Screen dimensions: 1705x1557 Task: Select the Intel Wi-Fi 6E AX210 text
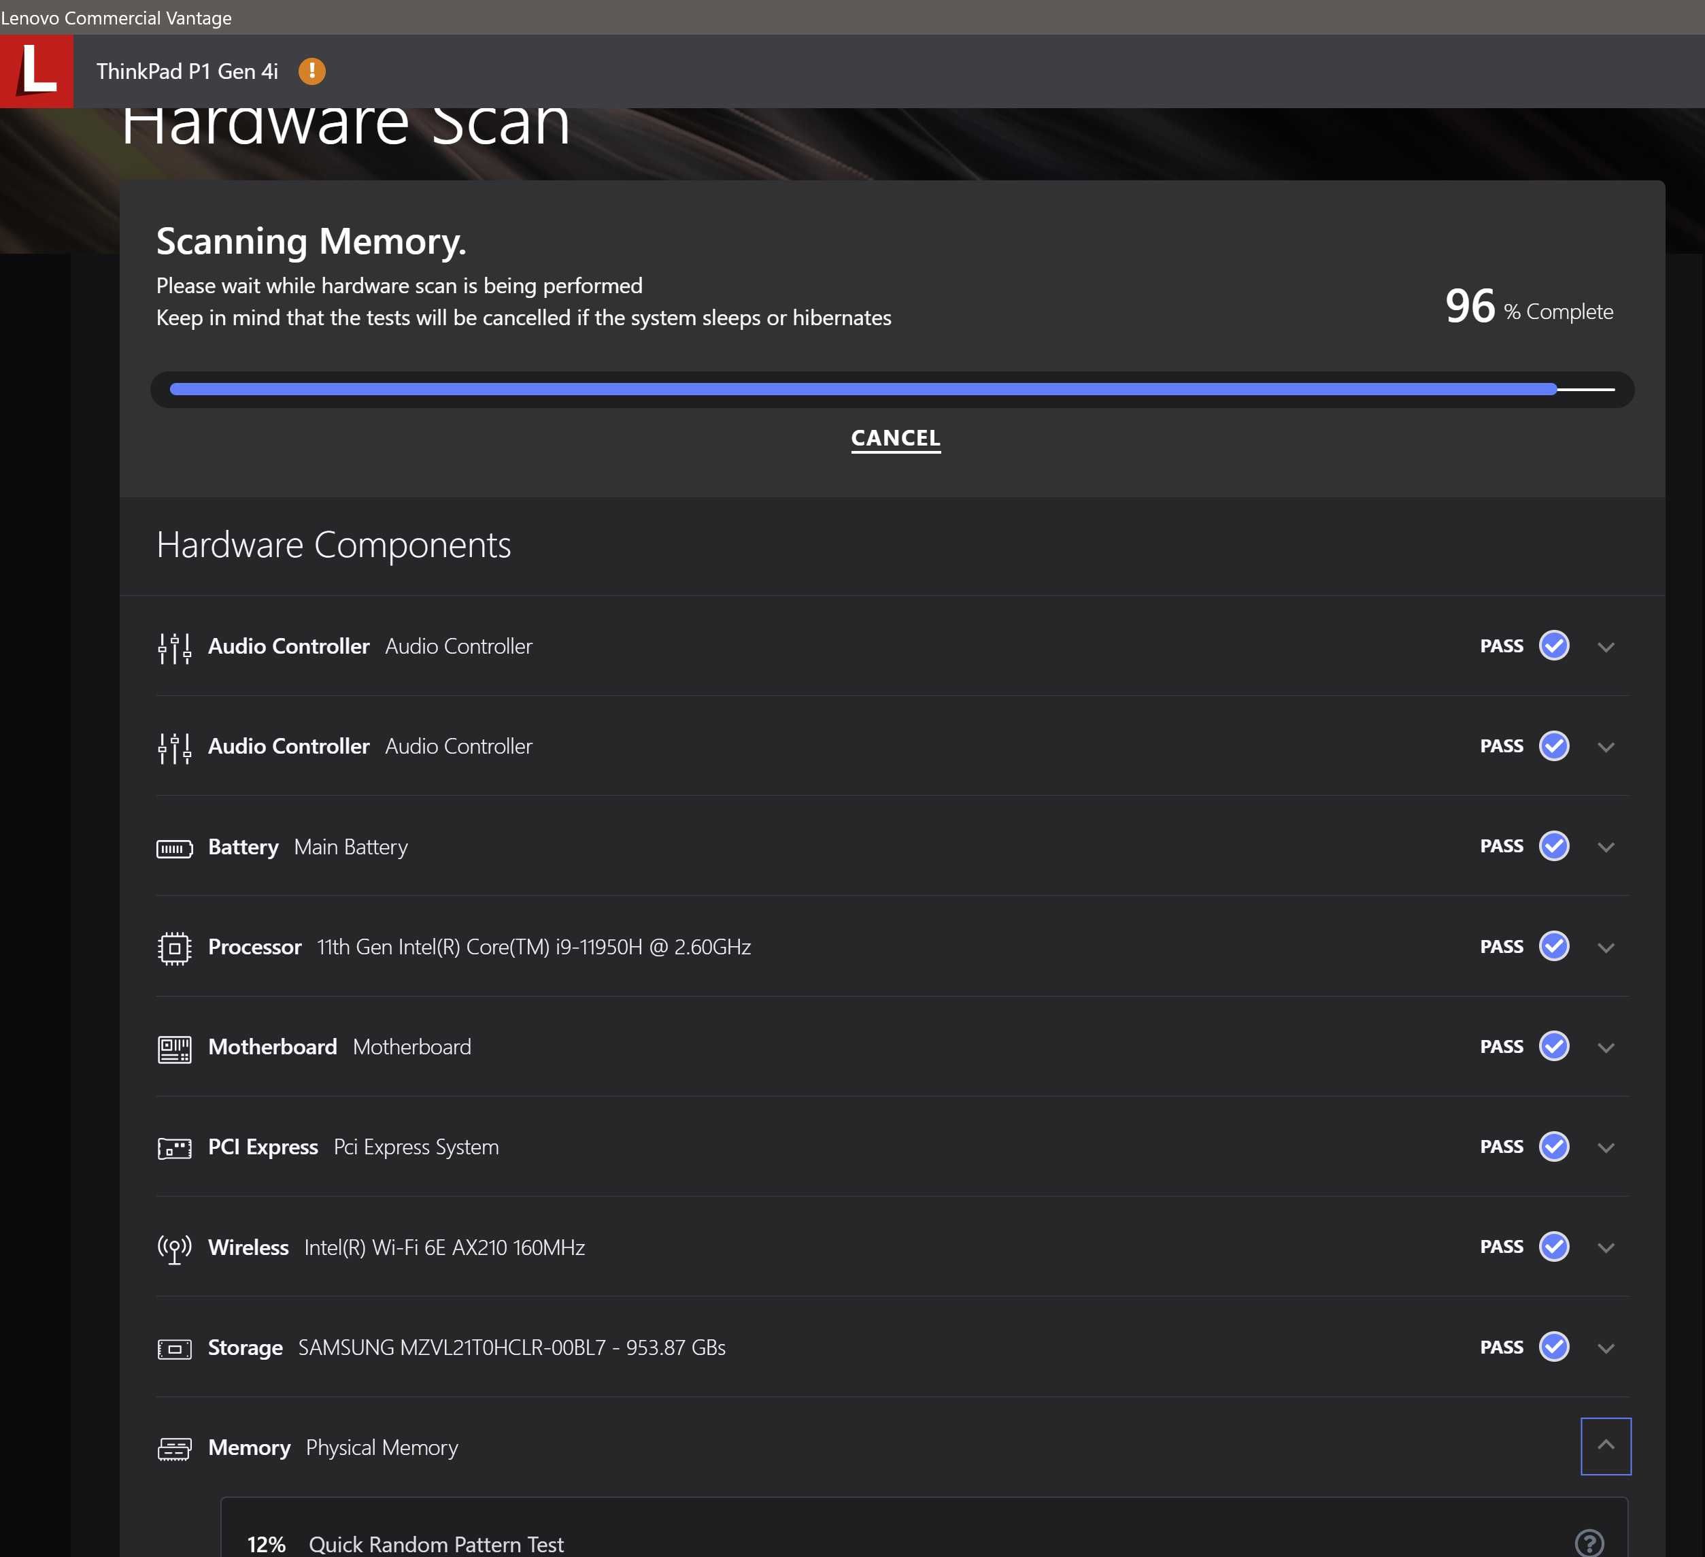point(445,1248)
